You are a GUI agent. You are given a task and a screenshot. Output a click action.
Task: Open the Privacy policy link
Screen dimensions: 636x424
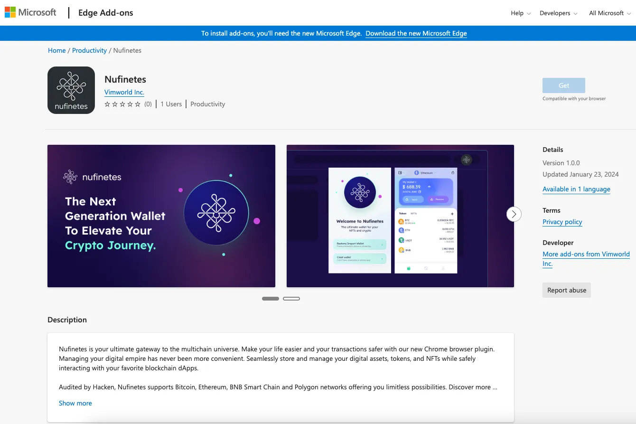click(562, 222)
